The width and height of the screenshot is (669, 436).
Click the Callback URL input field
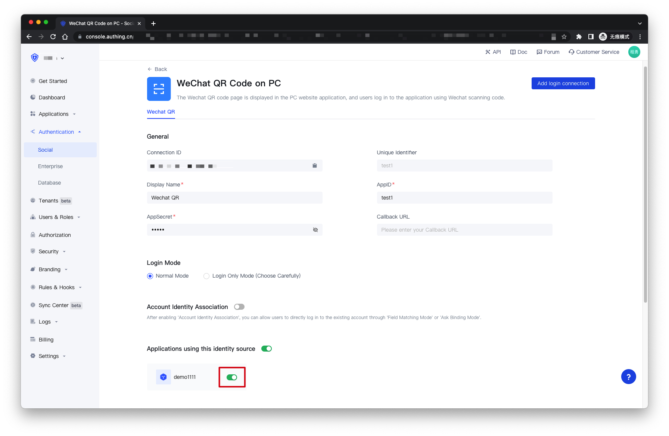[x=464, y=230]
